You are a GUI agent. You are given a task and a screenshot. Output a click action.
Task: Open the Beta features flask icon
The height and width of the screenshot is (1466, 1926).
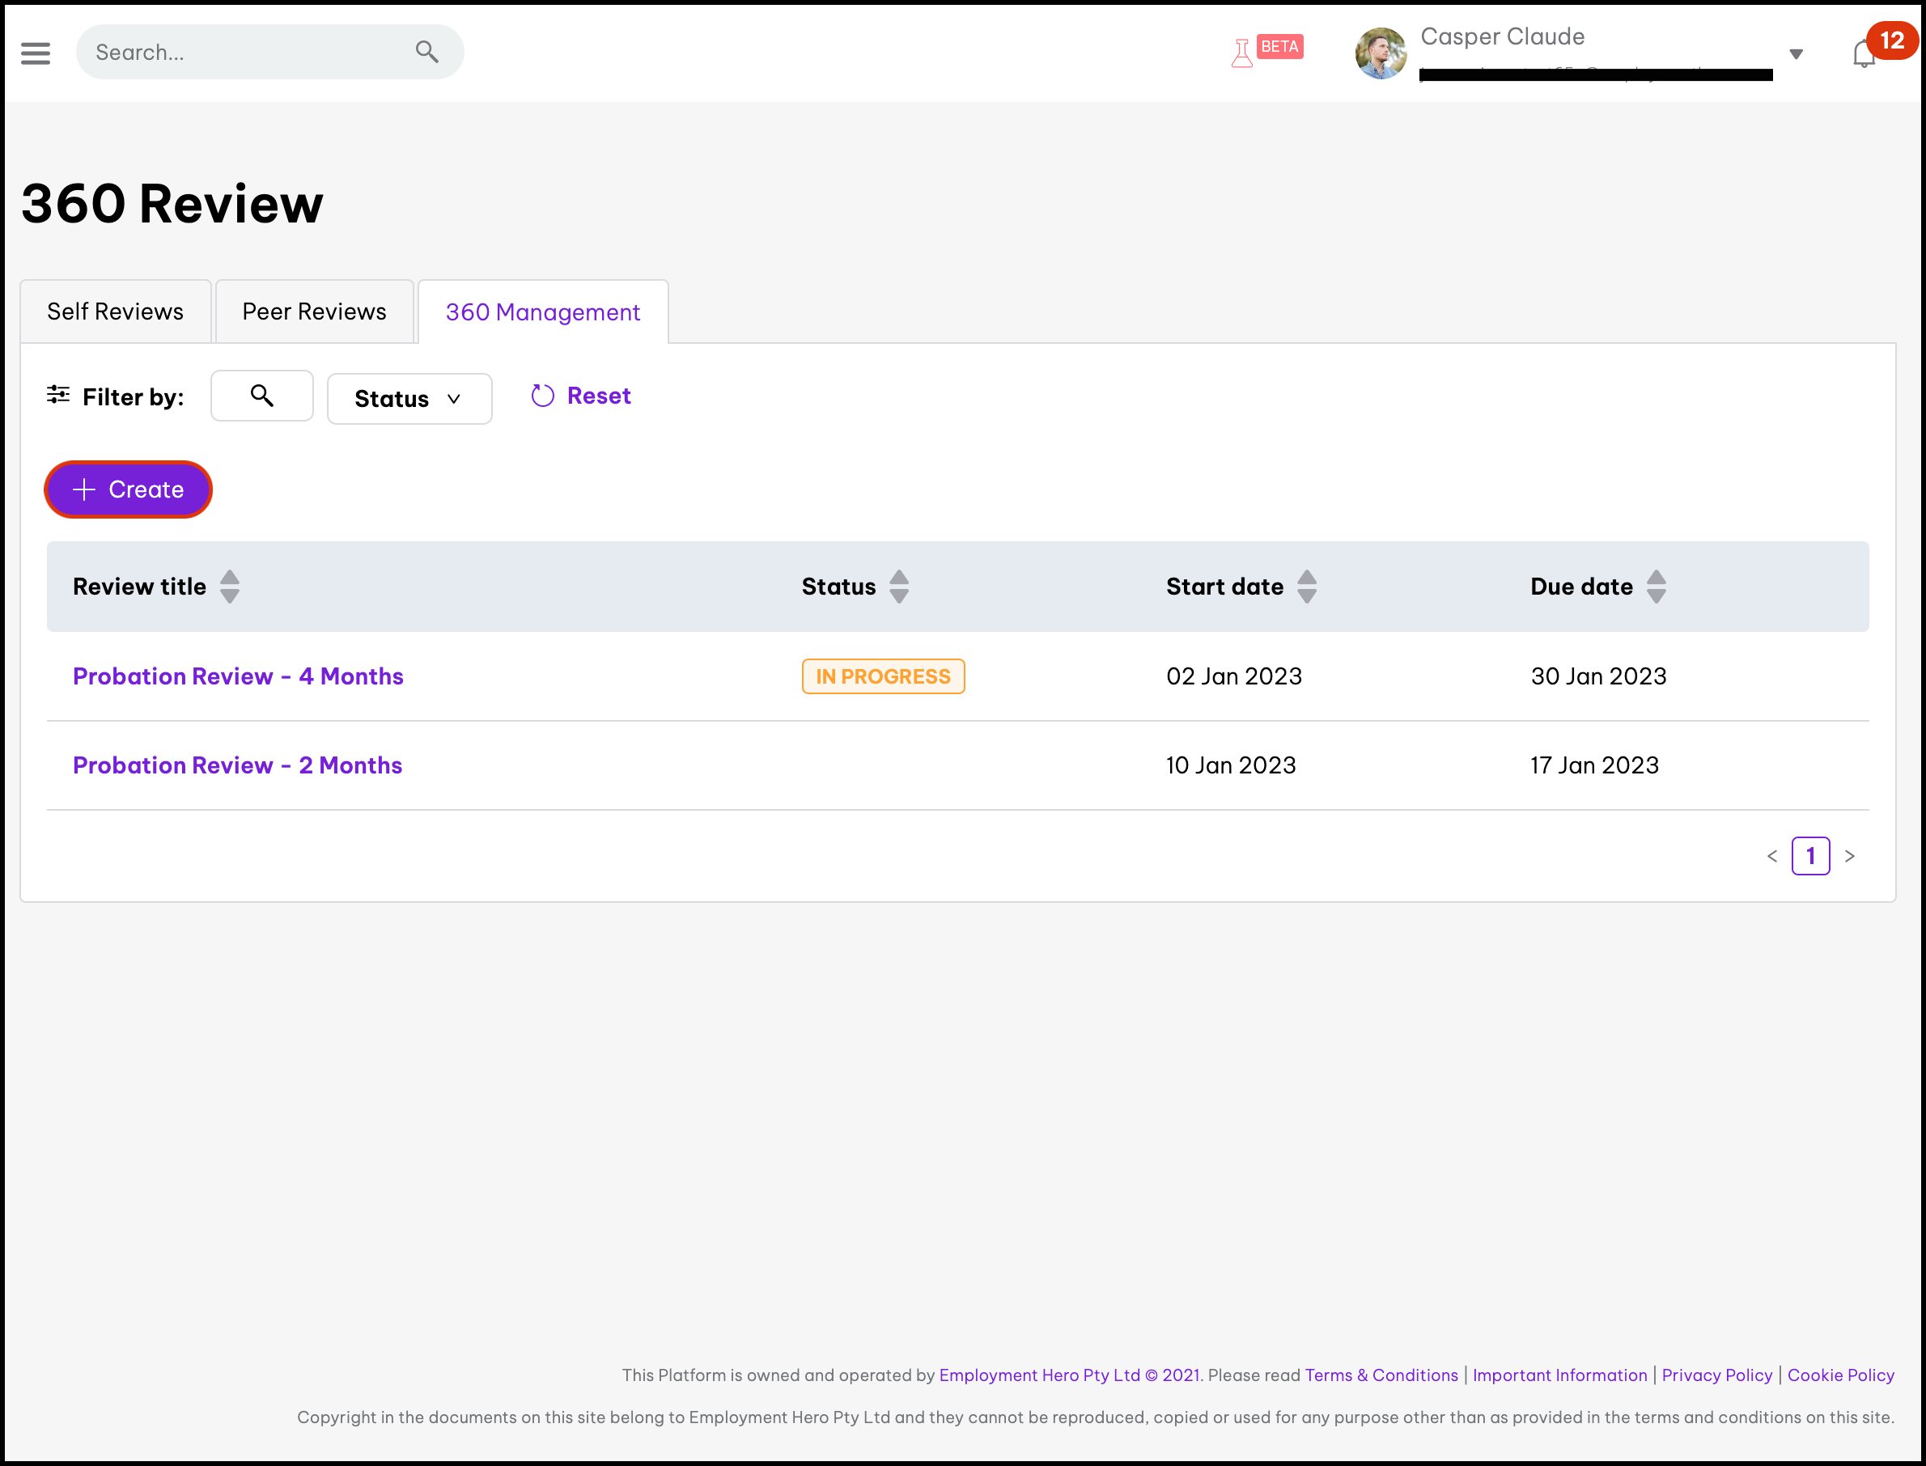click(1241, 53)
